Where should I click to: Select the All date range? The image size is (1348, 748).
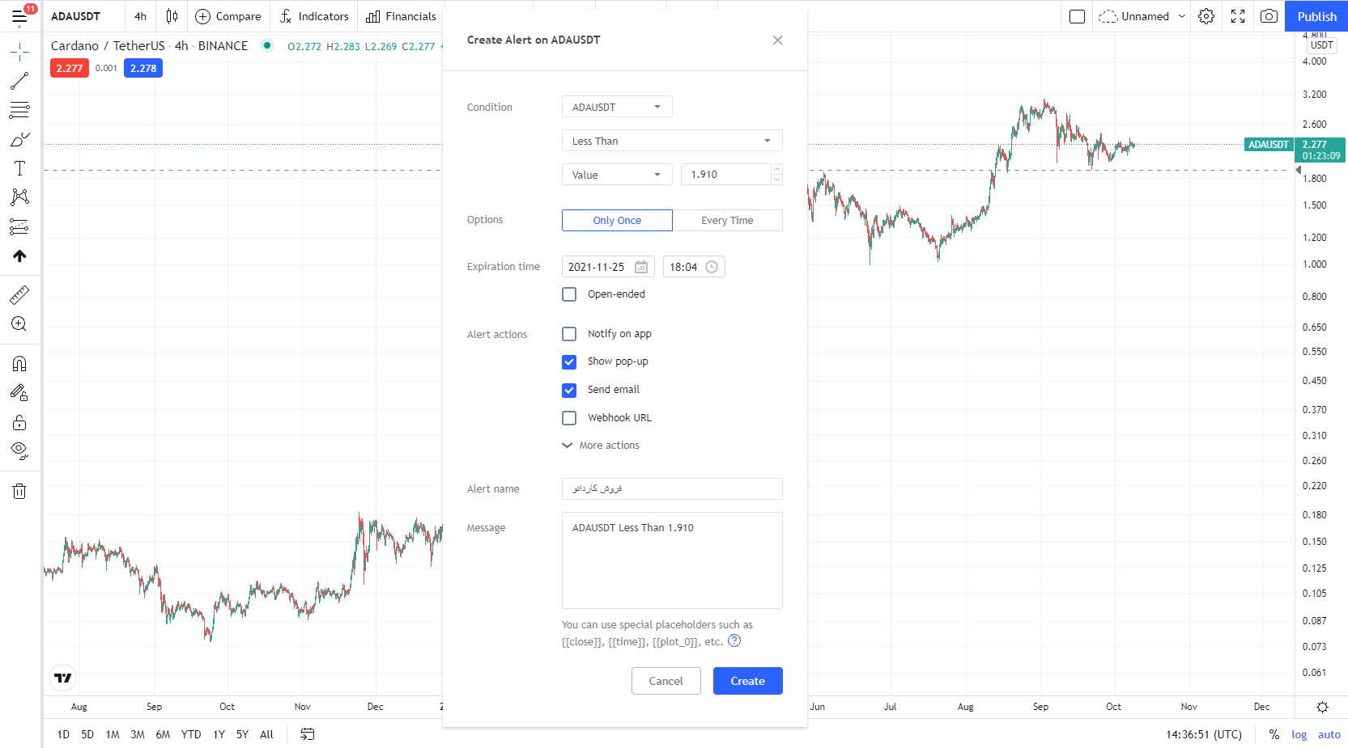pos(266,734)
